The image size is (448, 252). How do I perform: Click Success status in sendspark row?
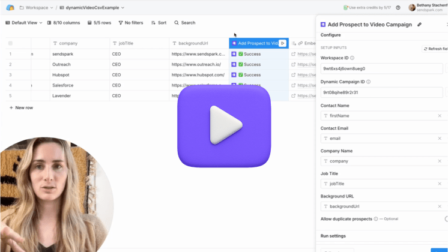tap(249, 54)
